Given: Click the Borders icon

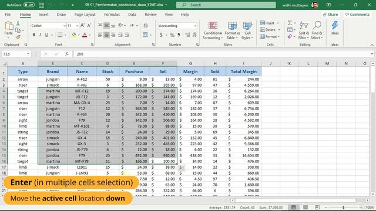Looking at the screenshot, I should coord(60,35).
